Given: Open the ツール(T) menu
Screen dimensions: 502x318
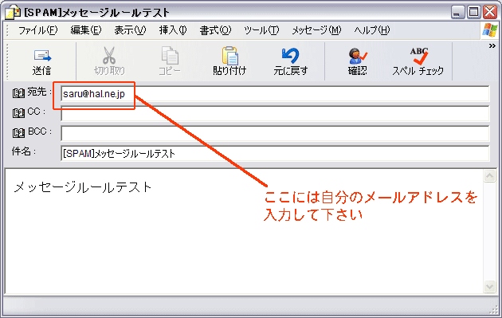Looking at the screenshot, I should click(x=261, y=30).
